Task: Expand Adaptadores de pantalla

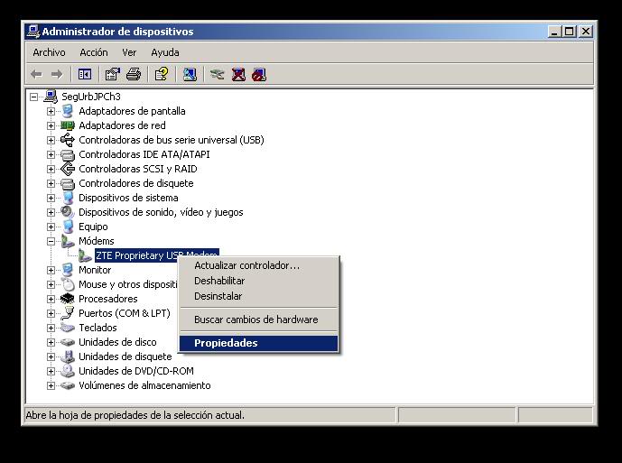Action: click(51, 111)
